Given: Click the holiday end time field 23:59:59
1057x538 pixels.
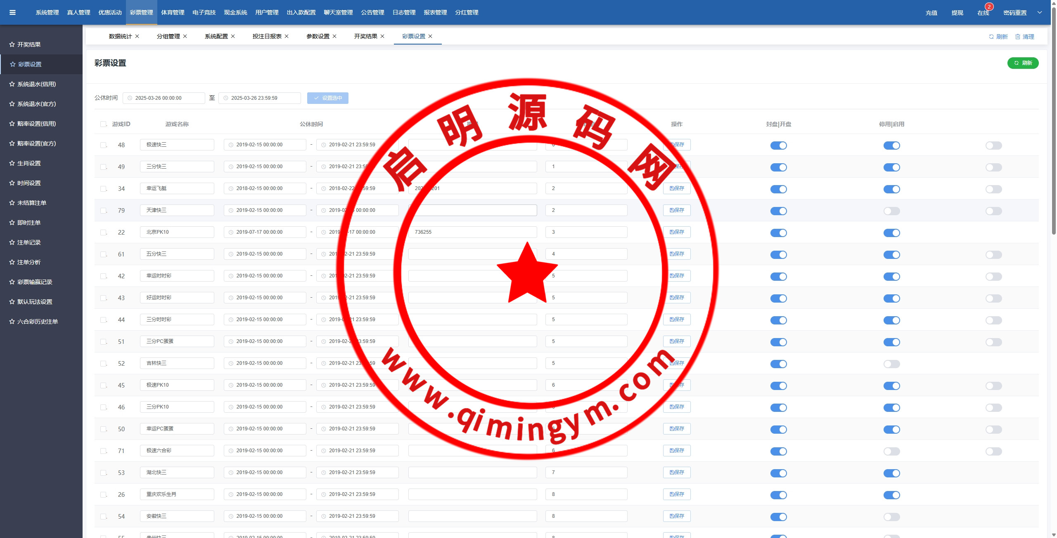Looking at the screenshot, I should [260, 98].
